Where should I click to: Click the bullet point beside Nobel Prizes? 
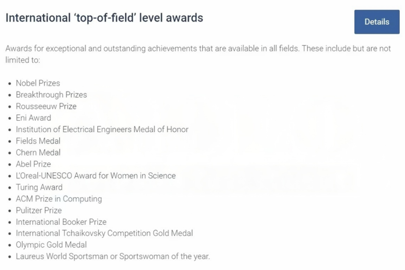click(10, 84)
